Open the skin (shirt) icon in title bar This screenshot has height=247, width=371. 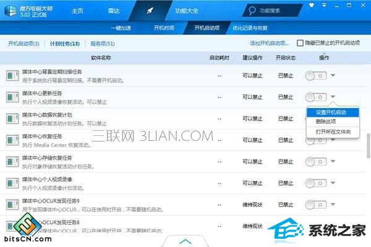(x=312, y=5)
